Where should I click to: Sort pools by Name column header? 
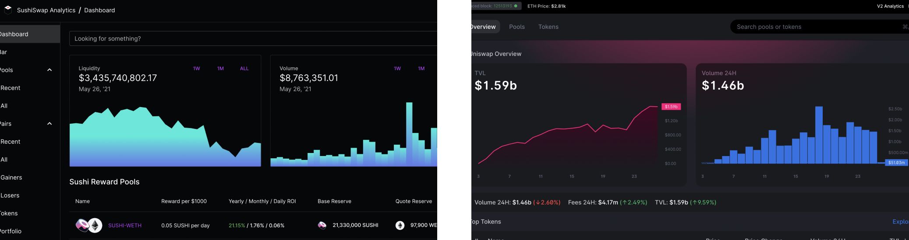(82, 201)
